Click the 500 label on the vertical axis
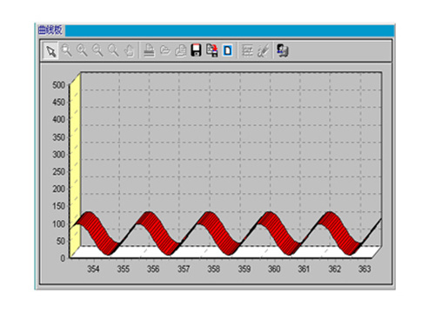Image resolution: width=435 pixels, height=326 pixels. tap(58, 85)
